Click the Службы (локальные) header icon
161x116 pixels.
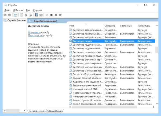(x=31, y=21)
